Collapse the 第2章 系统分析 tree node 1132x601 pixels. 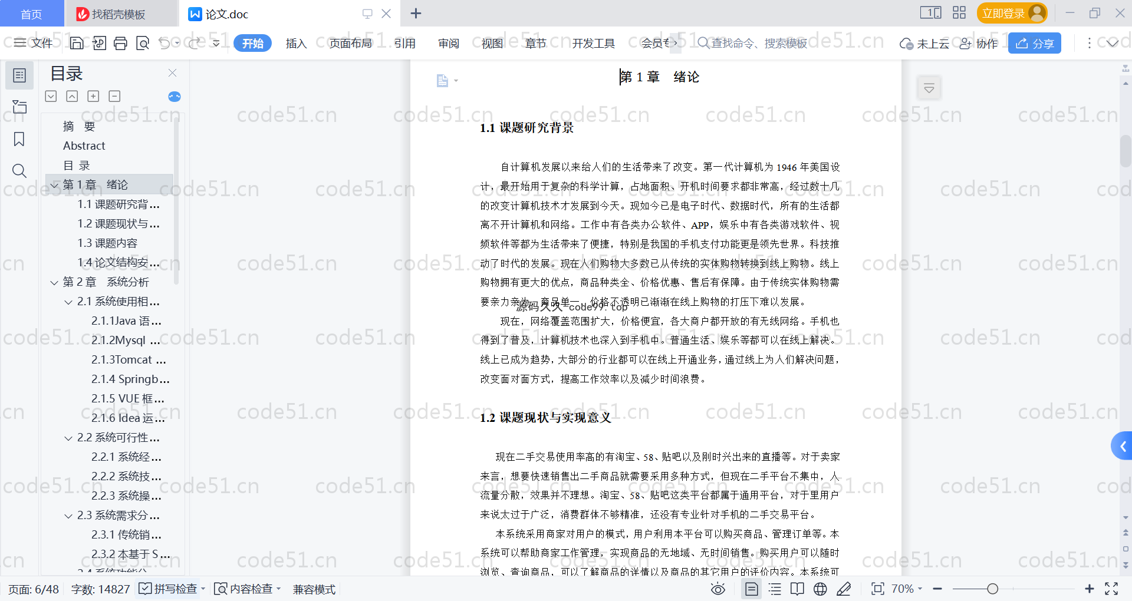[x=54, y=282]
